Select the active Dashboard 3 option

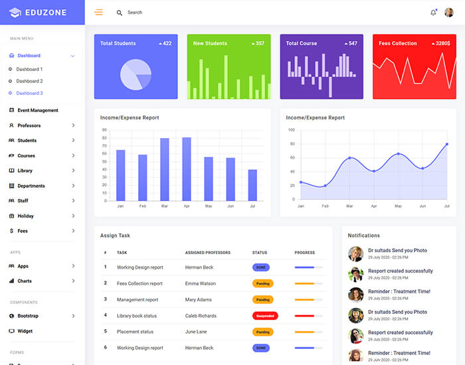click(x=29, y=93)
